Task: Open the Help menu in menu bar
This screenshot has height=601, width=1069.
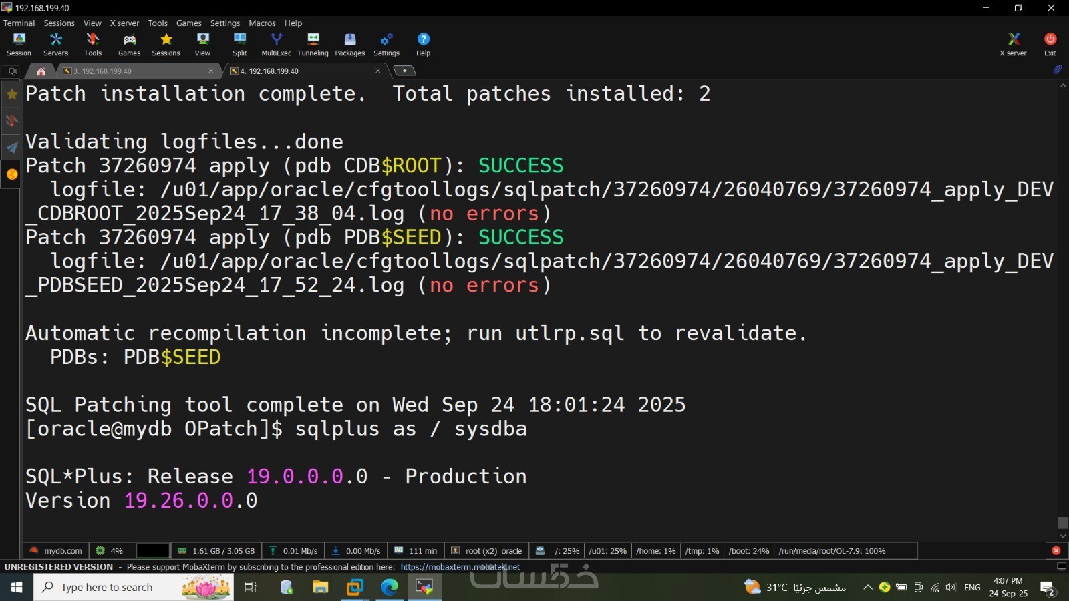Action: coord(293,23)
